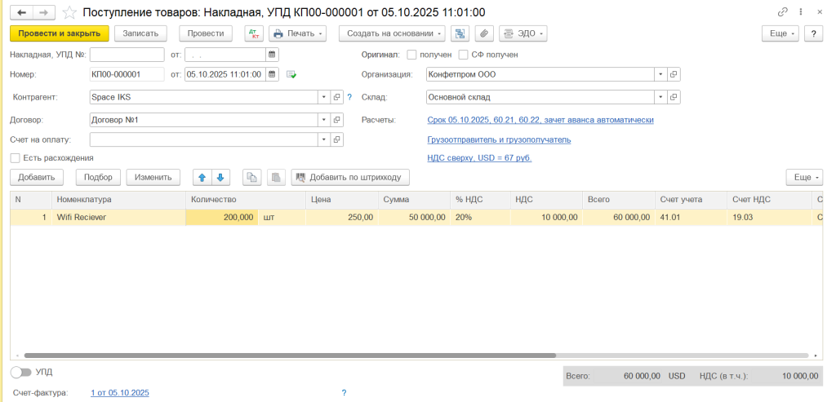This screenshot has width=836, height=402.
Task: Click the Номер field КП00-000001
Action: (x=127, y=74)
